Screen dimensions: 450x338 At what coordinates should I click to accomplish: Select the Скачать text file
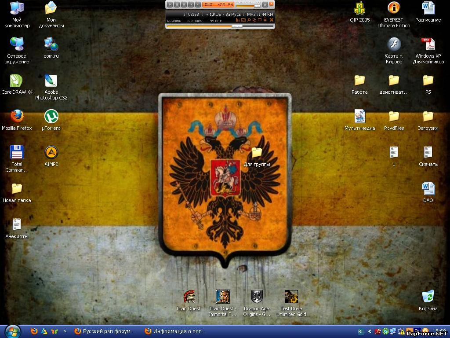(428, 156)
